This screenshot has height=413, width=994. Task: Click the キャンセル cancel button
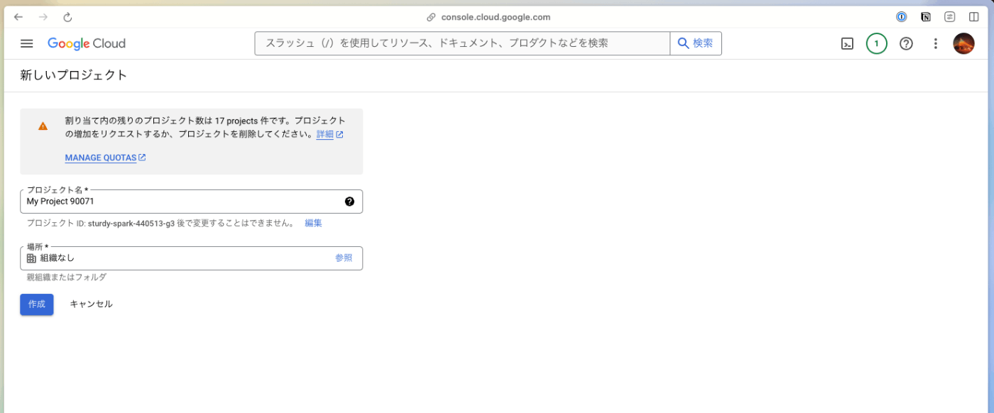pyautogui.click(x=91, y=304)
